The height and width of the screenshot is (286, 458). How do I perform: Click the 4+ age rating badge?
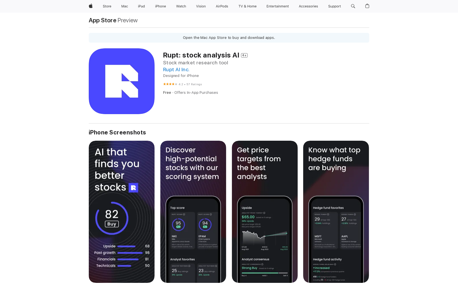[x=244, y=55]
